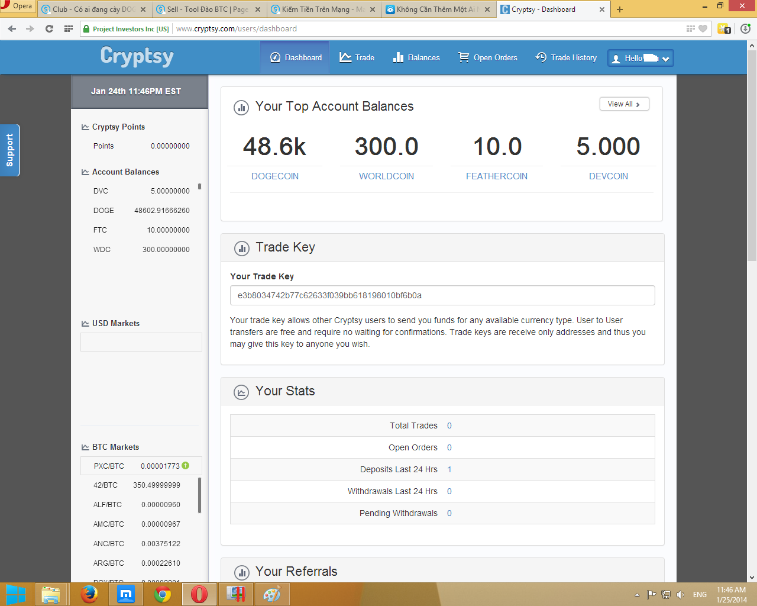Select the AMC/BTC market row
This screenshot has height=606, width=757.
137,524
